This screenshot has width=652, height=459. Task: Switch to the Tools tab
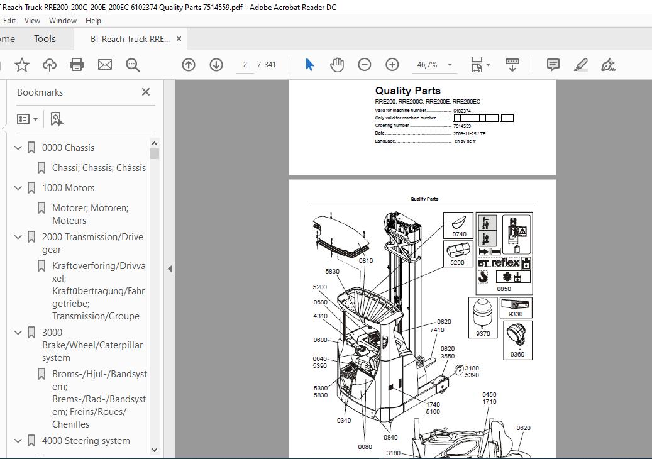(x=45, y=39)
